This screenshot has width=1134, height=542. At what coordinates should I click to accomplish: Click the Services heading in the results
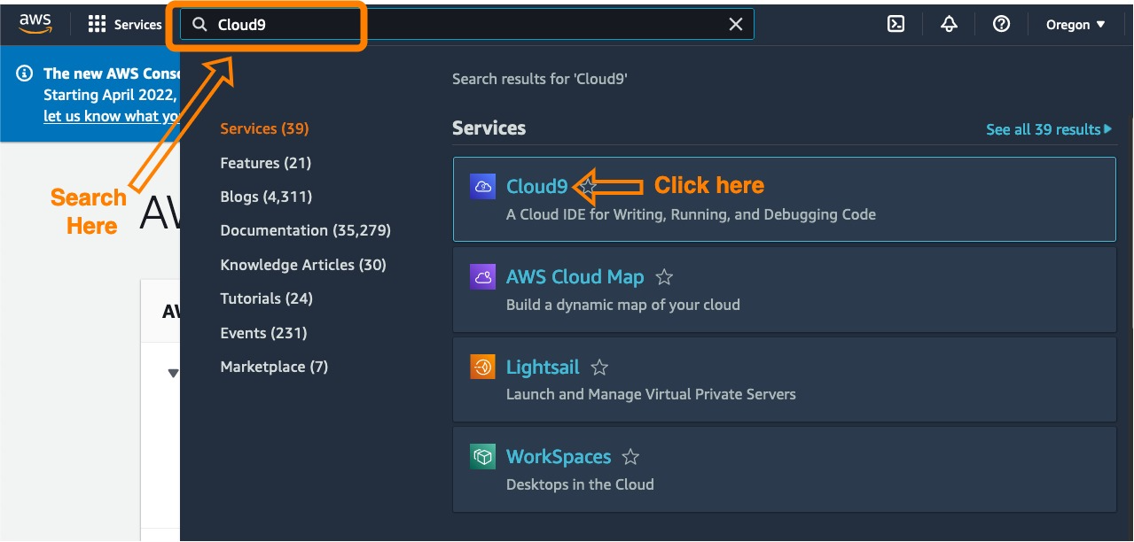[x=489, y=128]
